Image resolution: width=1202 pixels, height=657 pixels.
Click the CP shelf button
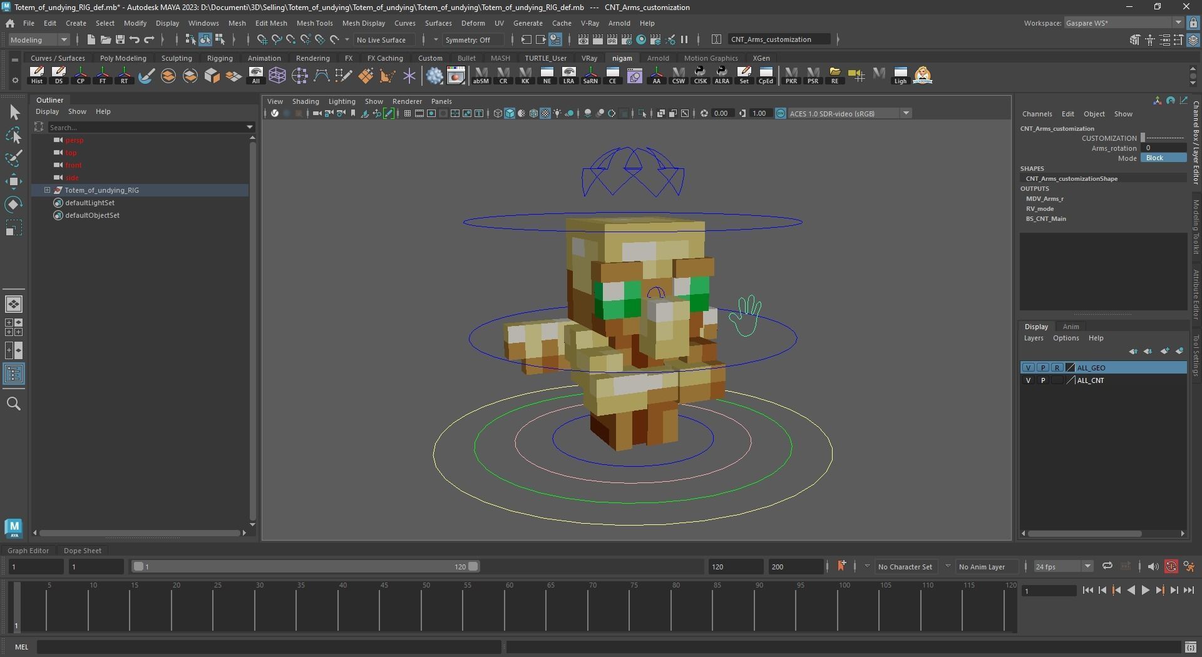pyautogui.click(x=81, y=76)
